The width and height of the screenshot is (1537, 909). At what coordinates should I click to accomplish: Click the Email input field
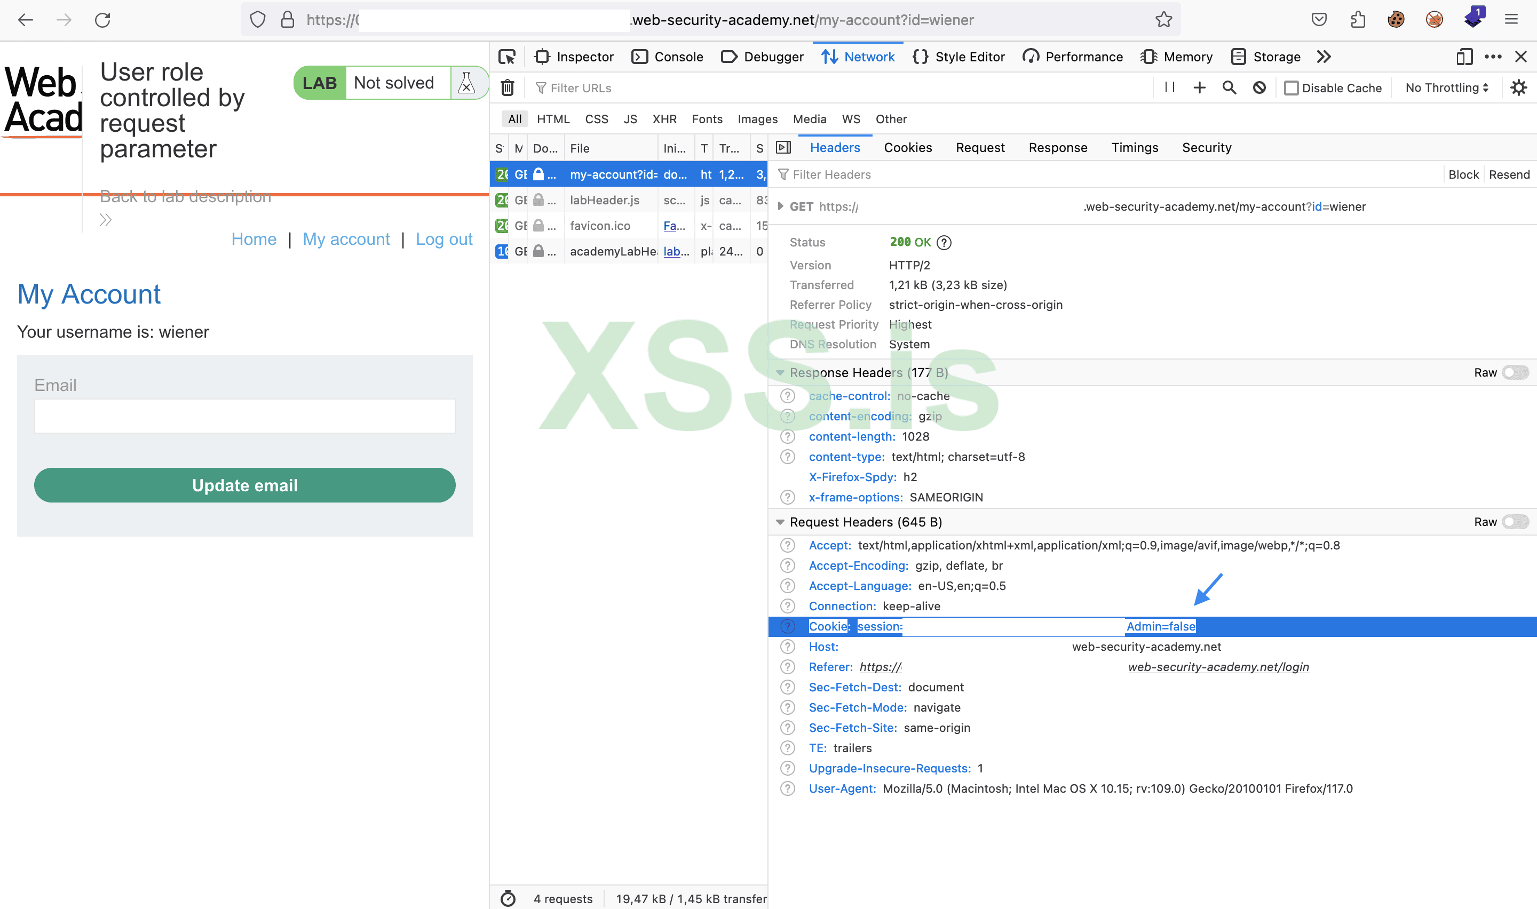(244, 416)
